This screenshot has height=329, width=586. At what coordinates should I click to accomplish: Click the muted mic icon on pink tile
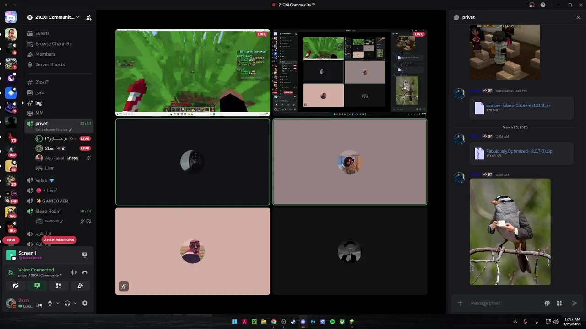tap(124, 287)
